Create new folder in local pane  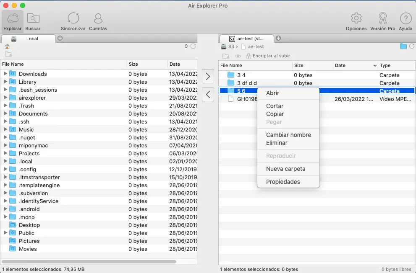coord(8,54)
